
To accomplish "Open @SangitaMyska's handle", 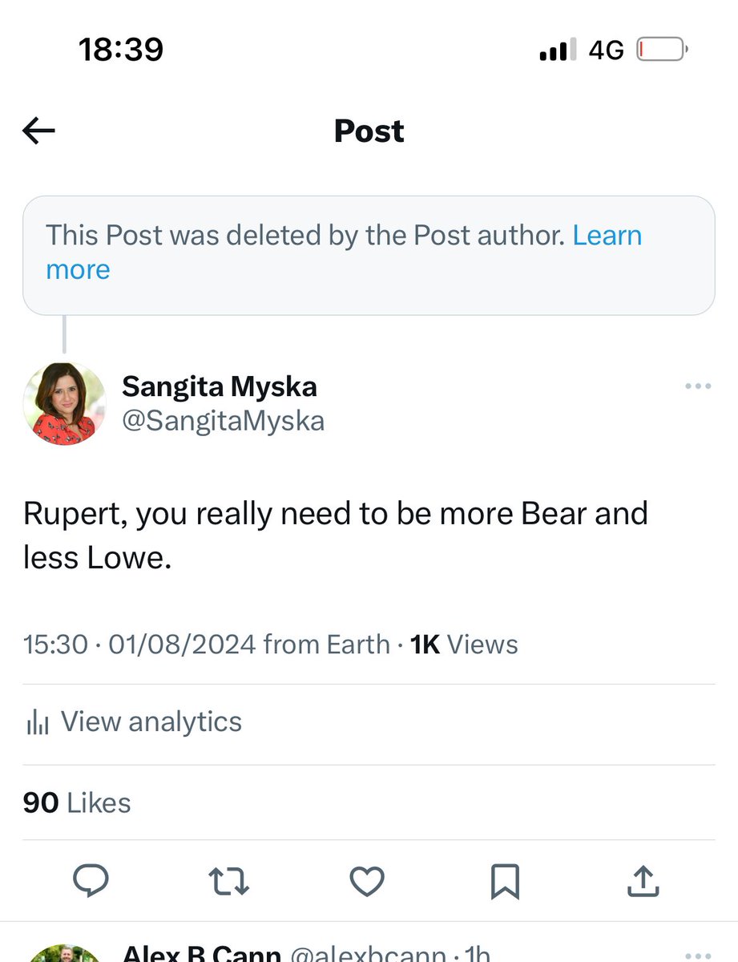I will [x=224, y=420].
